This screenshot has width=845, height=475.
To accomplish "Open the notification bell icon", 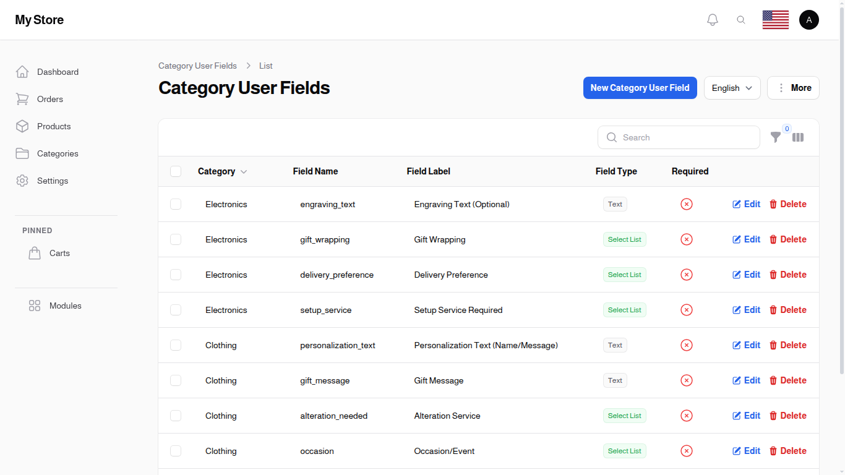I will pyautogui.click(x=712, y=19).
